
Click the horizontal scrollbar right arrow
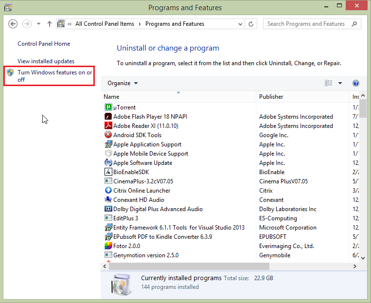click(x=354, y=267)
